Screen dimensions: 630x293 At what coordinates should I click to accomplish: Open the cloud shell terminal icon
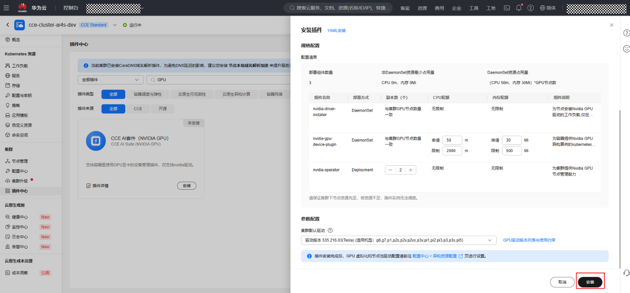[x=507, y=8]
